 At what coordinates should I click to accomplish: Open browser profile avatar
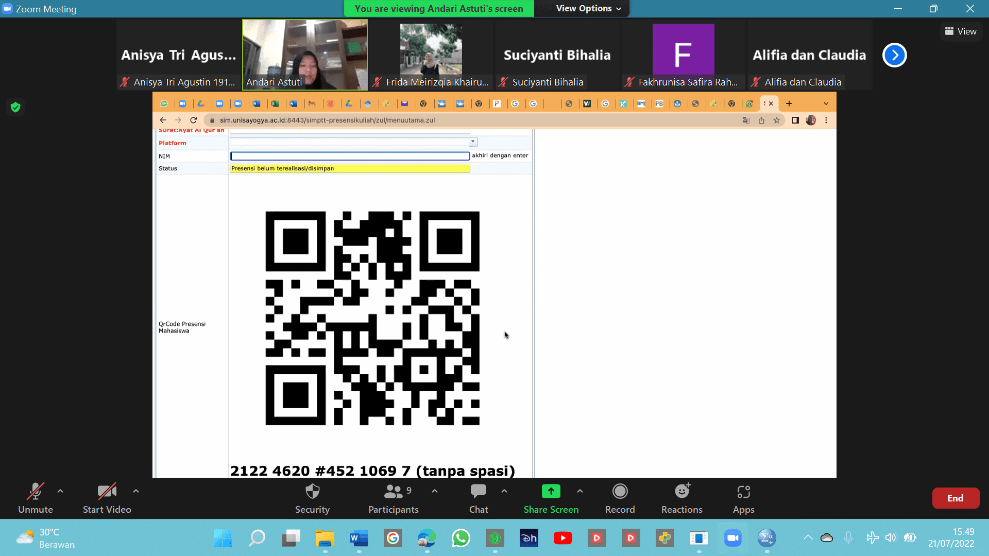(811, 120)
